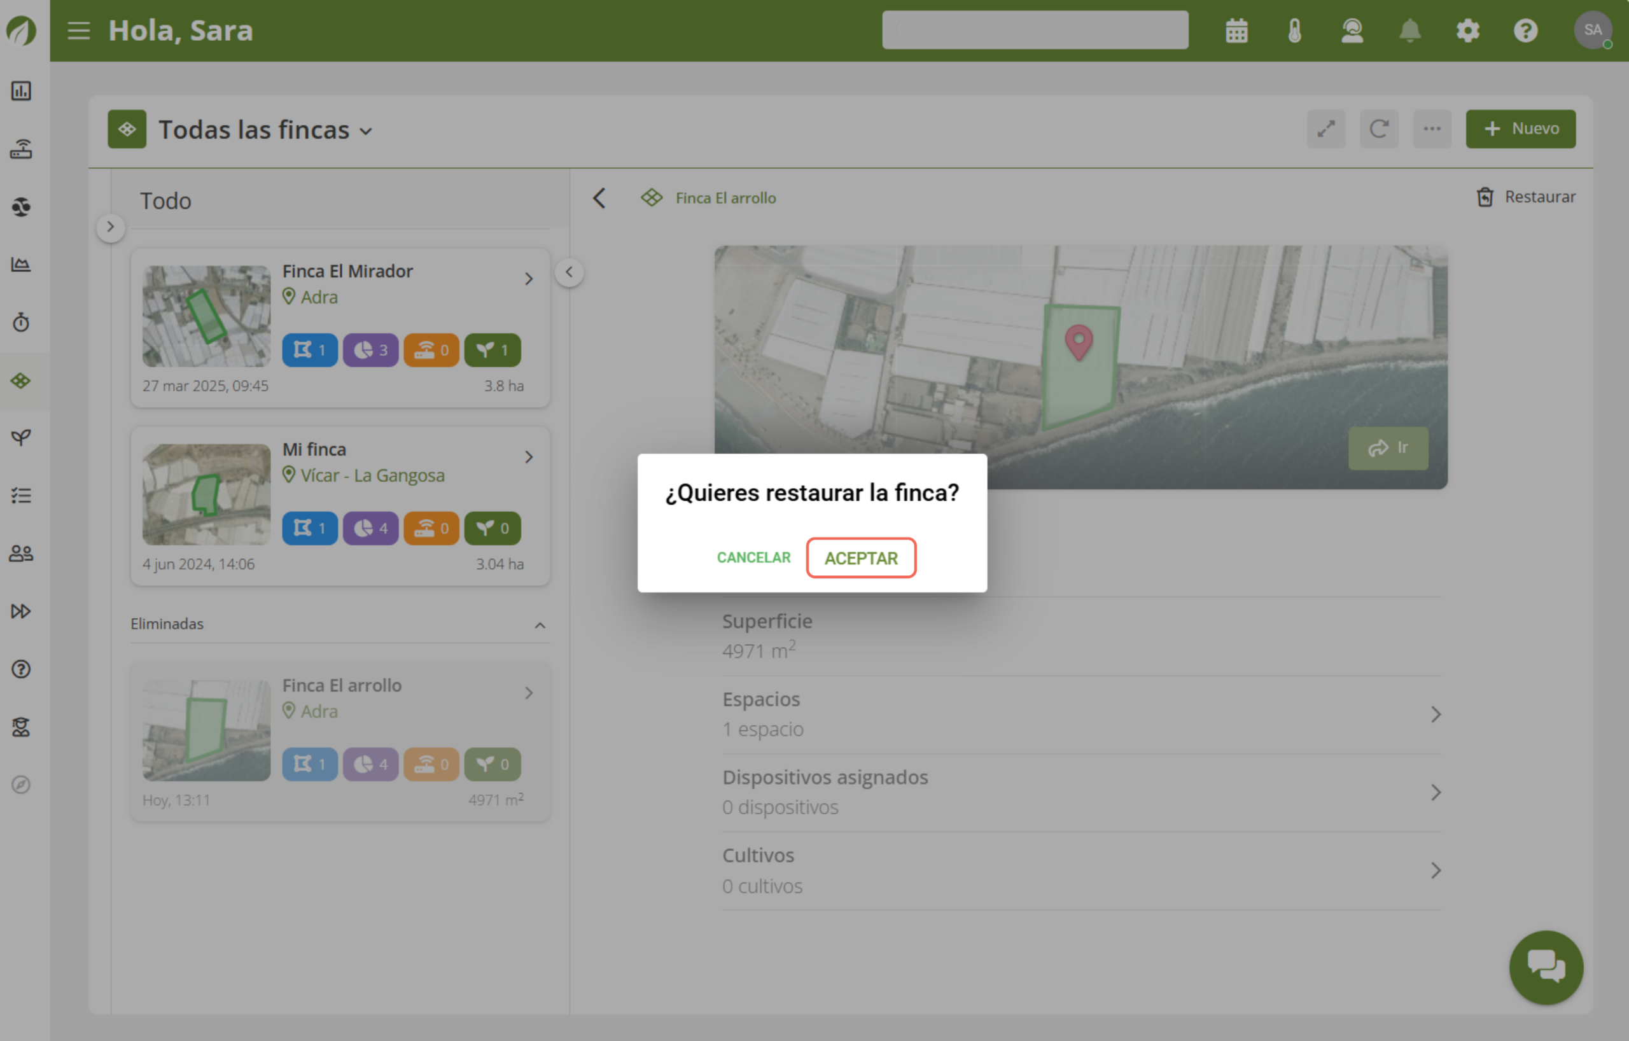Click the hamburger menu icon
Screen dimensions: 1629x1041
(x=78, y=31)
